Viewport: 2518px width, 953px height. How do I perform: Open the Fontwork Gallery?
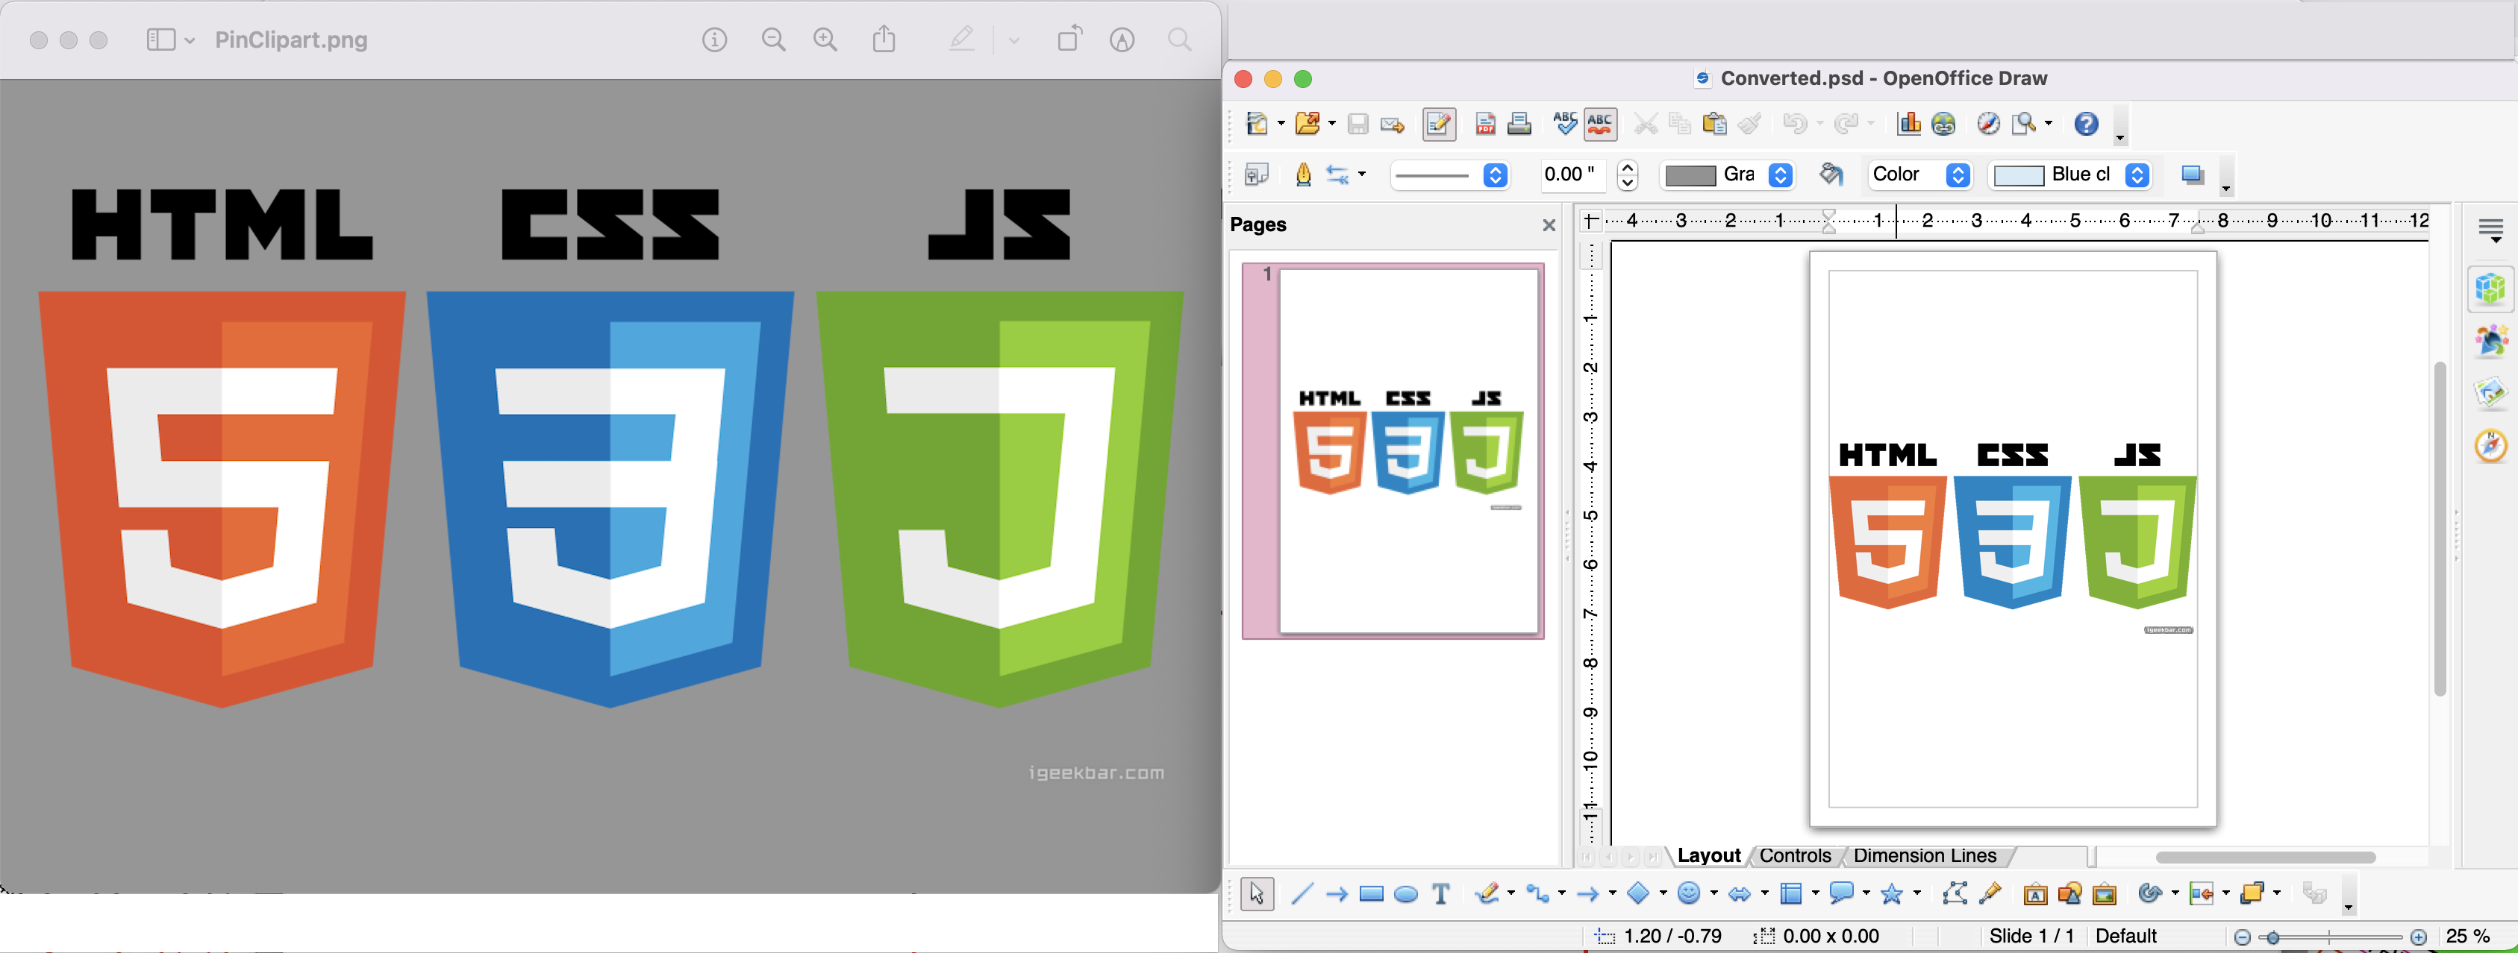[x=2035, y=894]
